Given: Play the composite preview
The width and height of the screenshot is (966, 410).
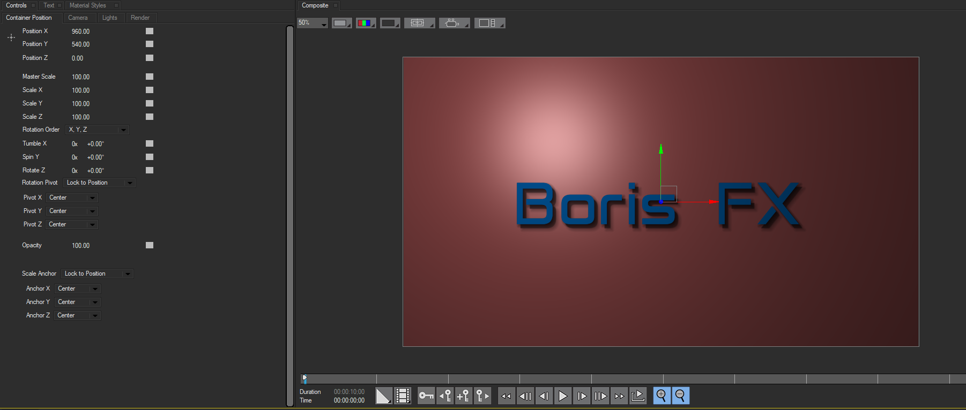Looking at the screenshot, I should pos(563,396).
